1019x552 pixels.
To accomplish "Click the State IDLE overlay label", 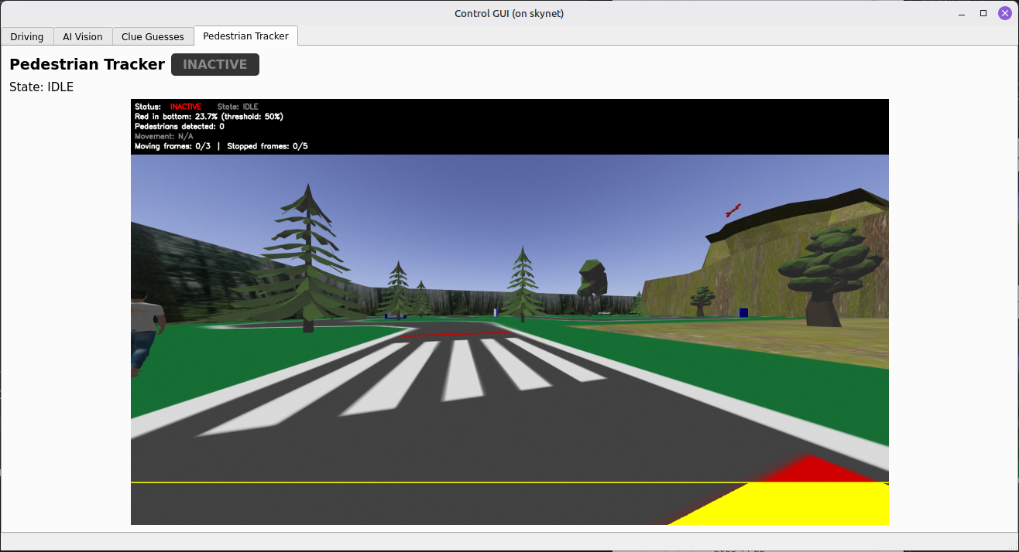I will (238, 107).
